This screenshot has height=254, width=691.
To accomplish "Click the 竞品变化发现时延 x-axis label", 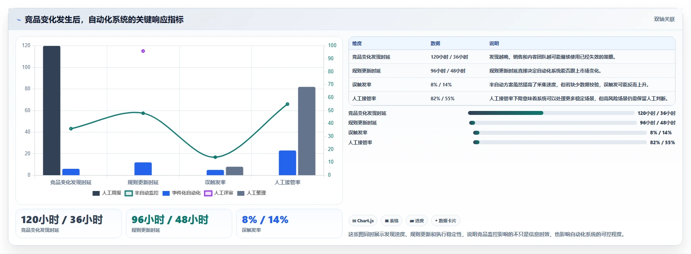I will click(x=71, y=182).
